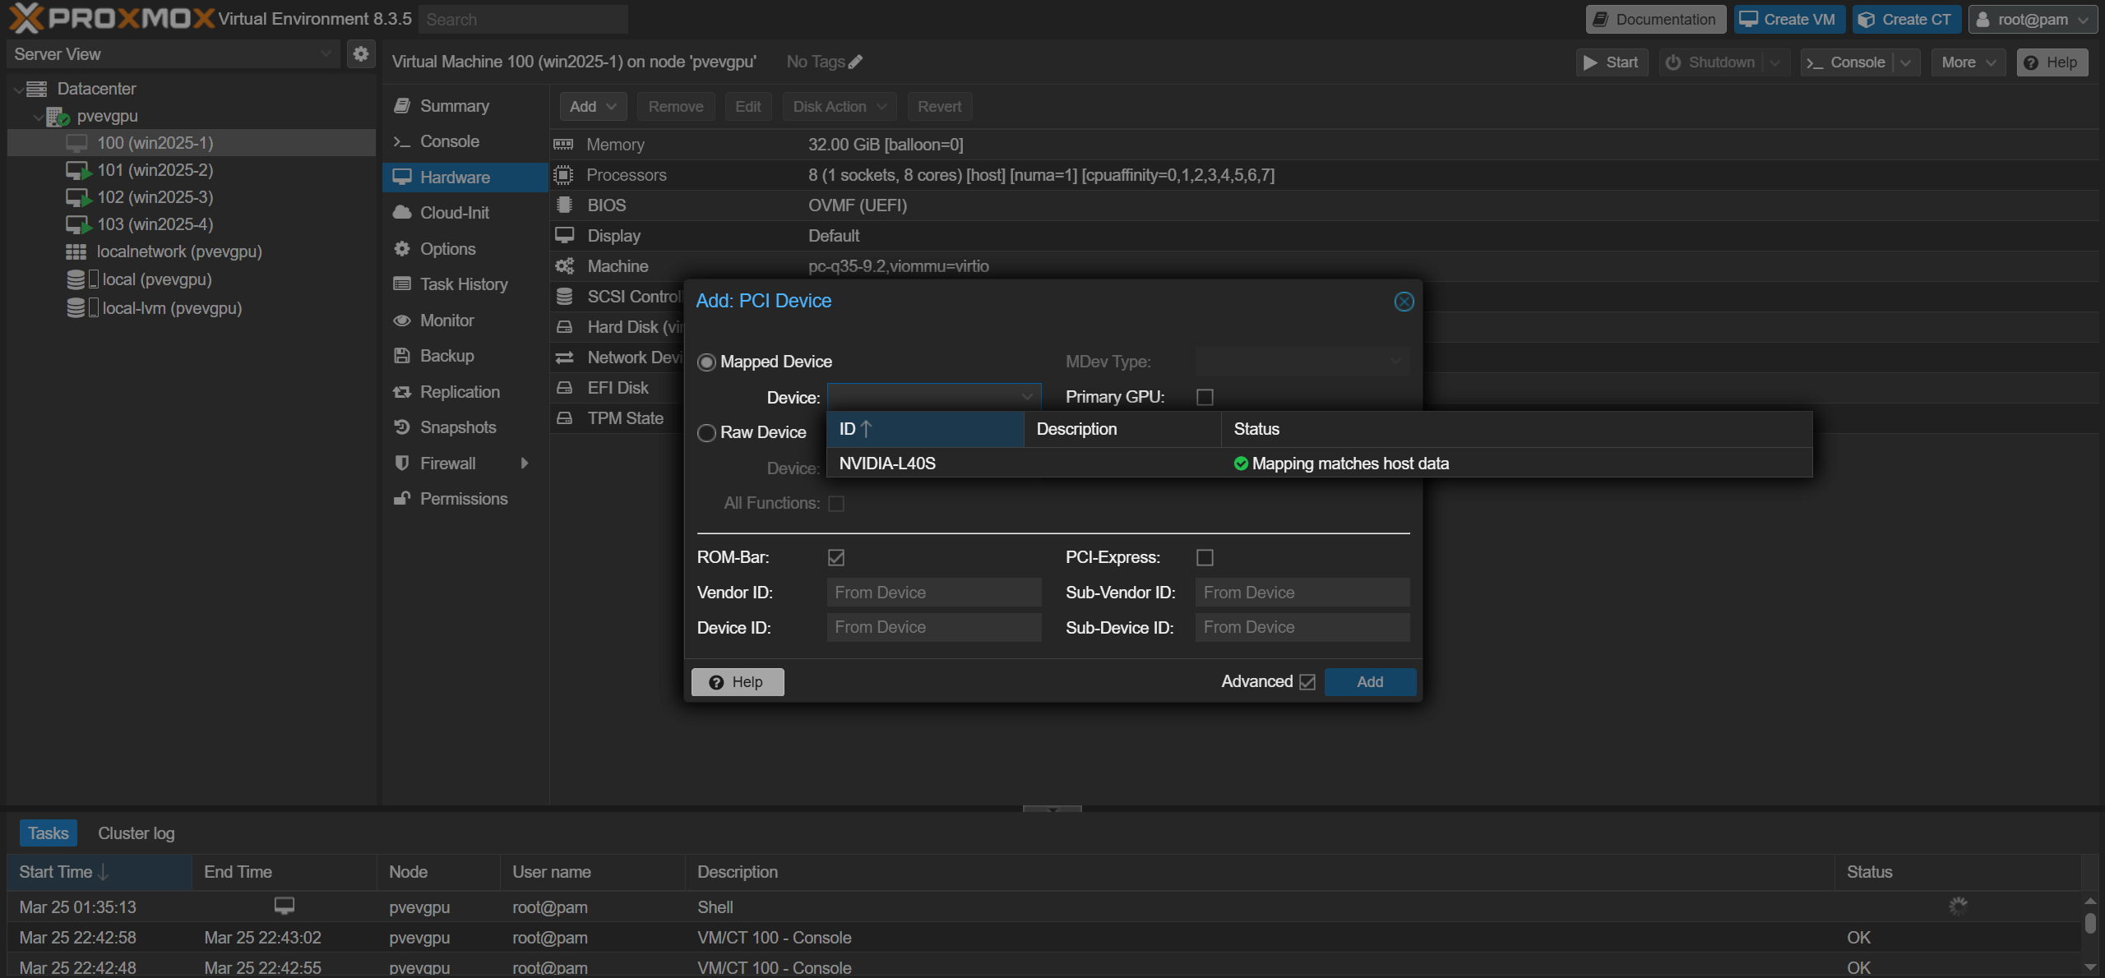Image resolution: width=2105 pixels, height=978 pixels.
Task: Open the Cloud-Init section
Action: [x=465, y=213]
